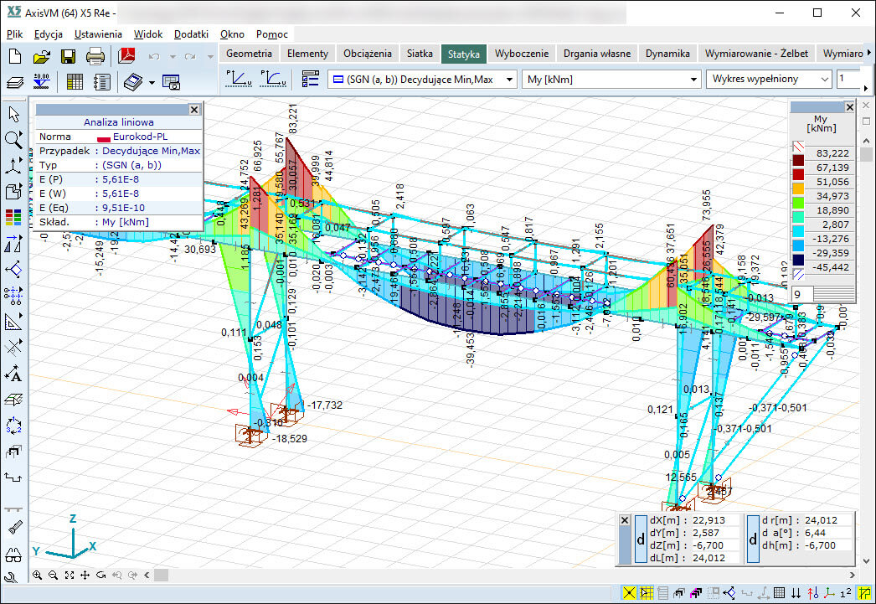Click the result display parameters icon
The width and height of the screenshot is (876, 604).
click(311, 79)
